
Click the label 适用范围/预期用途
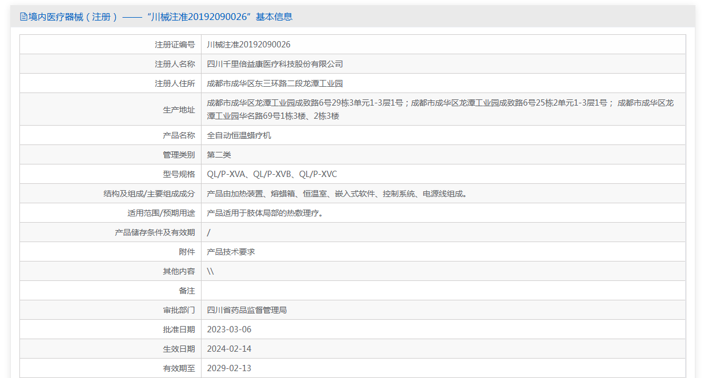point(161,213)
